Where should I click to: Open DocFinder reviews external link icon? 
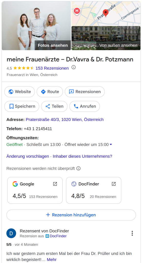pos(114,184)
